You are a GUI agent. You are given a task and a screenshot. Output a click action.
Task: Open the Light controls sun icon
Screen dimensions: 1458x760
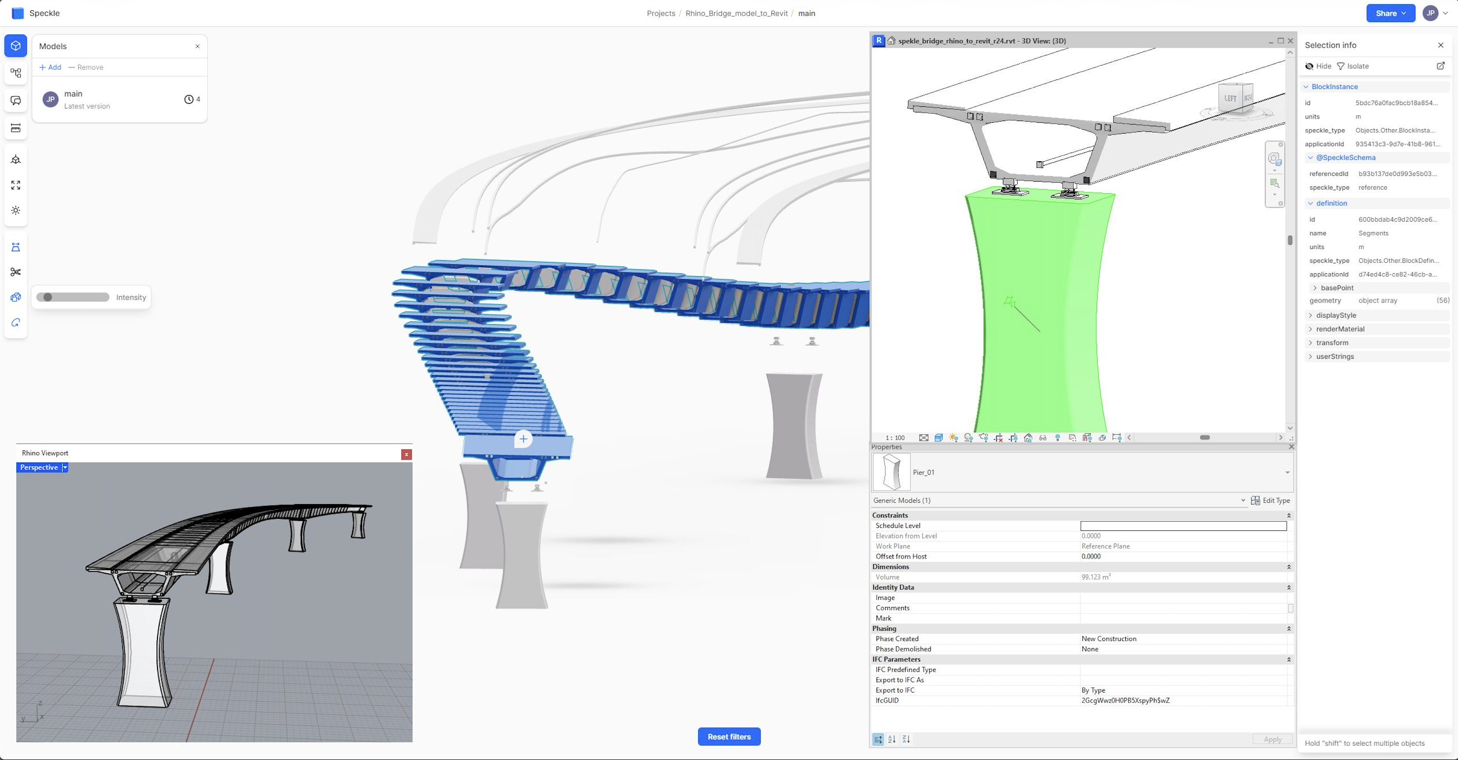(x=16, y=211)
